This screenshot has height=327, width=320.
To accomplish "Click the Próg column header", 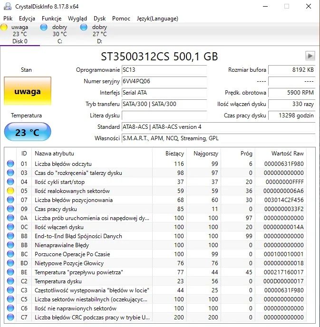I will (x=238, y=154).
